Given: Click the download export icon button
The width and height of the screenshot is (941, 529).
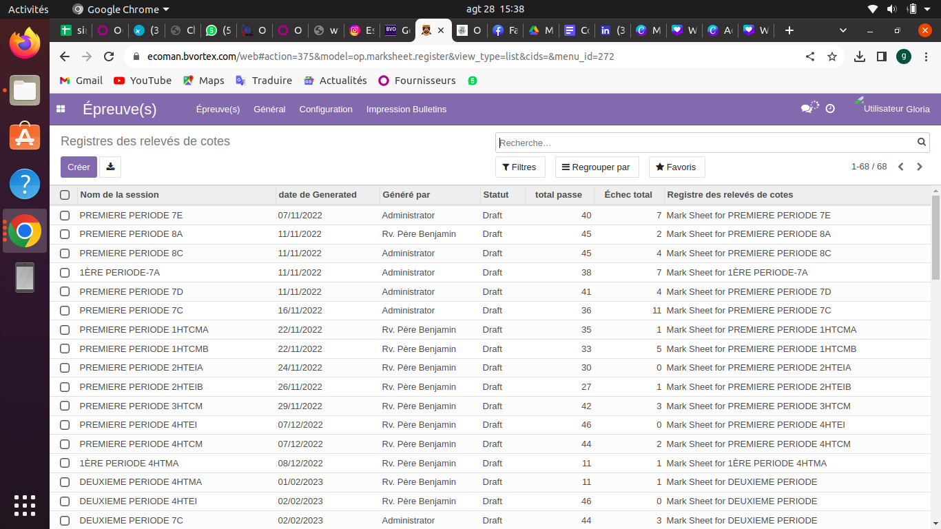Looking at the screenshot, I should [x=110, y=167].
